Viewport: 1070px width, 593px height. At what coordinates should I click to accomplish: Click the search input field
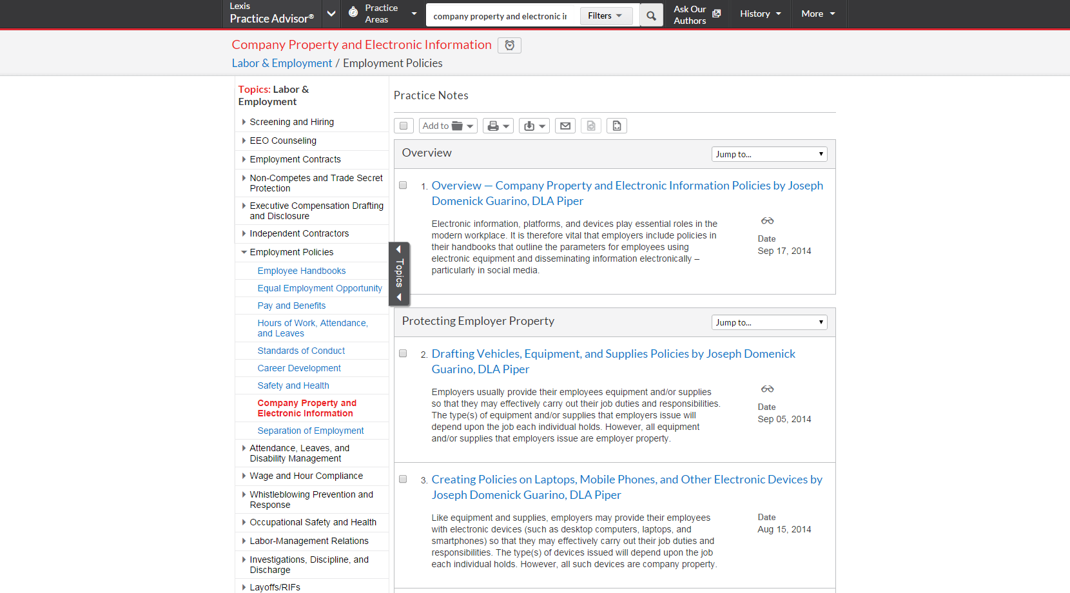pos(500,16)
